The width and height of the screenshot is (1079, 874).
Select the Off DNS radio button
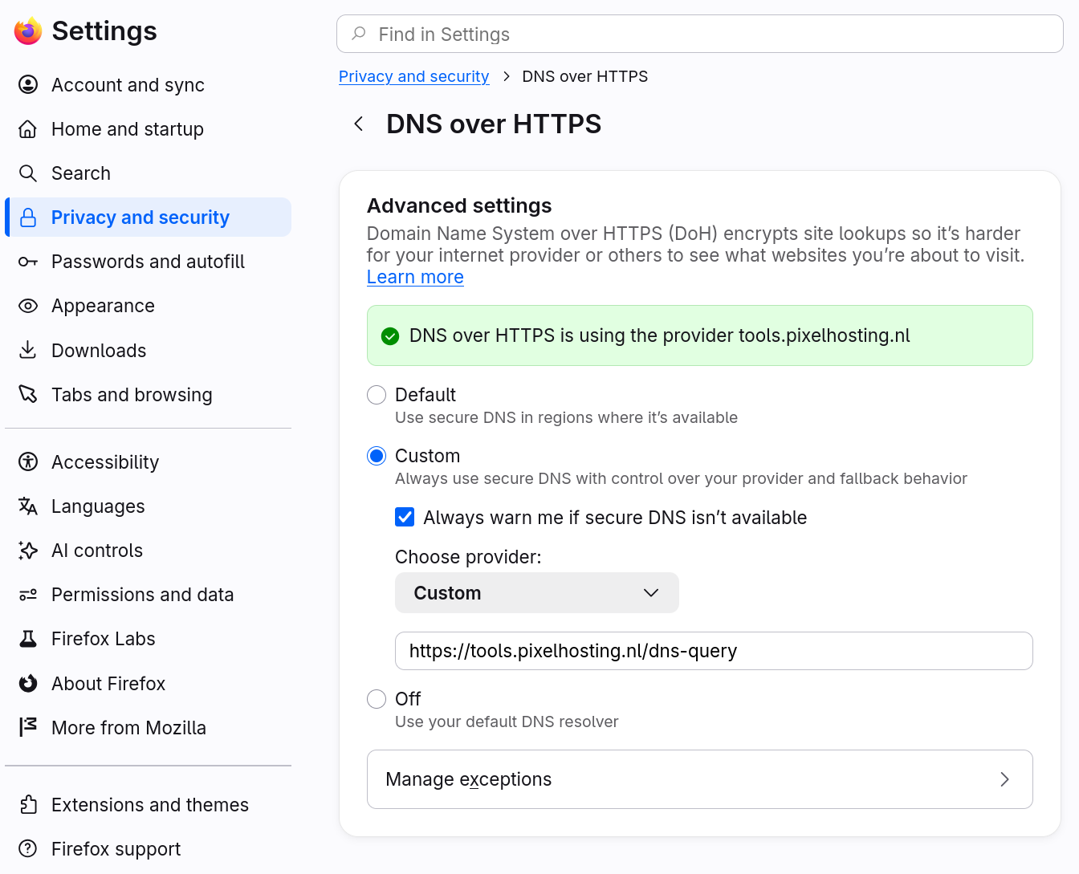(377, 699)
